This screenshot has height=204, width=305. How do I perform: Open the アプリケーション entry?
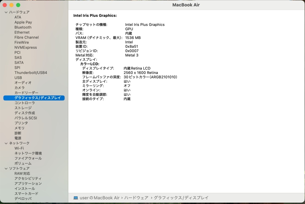28,184
